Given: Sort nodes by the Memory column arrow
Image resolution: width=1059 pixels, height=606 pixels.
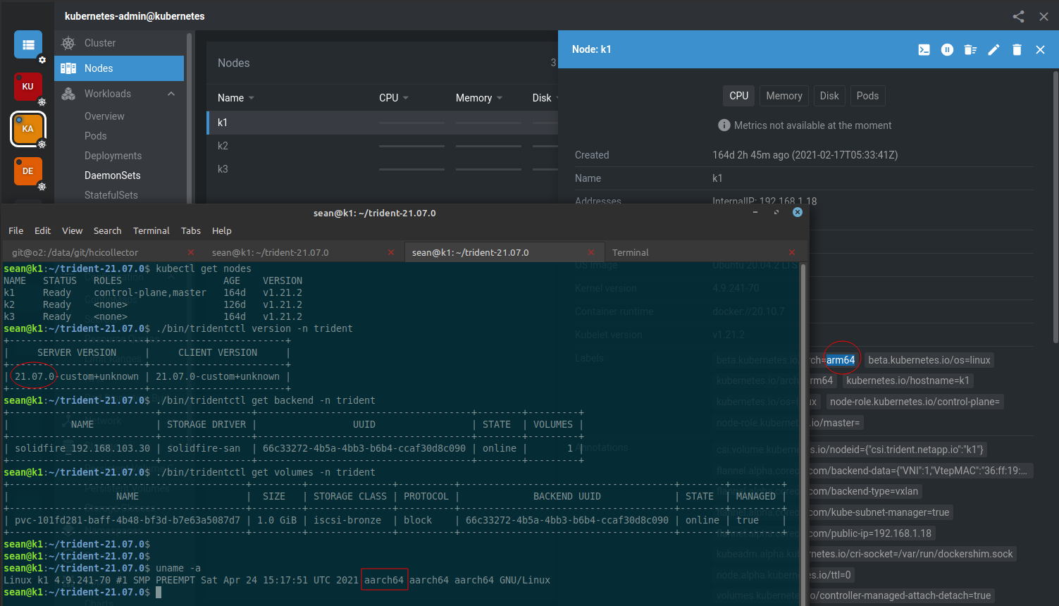Looking at the screenshot, I should click(x=500, y=98).
